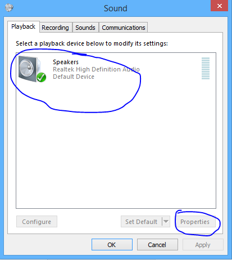
Task: Click the Realtek High Definition Audio label
Action: point(96,69)
